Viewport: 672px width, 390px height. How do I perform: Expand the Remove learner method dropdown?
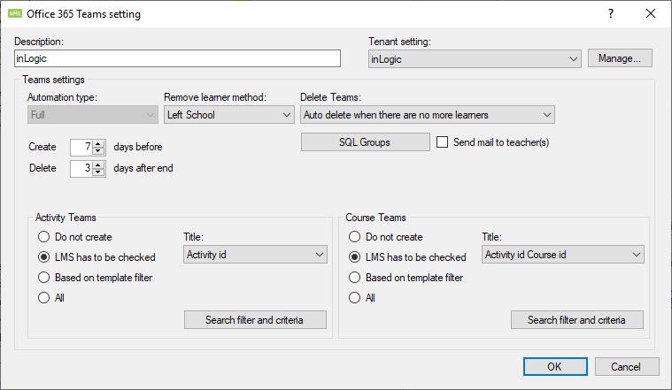tap(229, 115)
